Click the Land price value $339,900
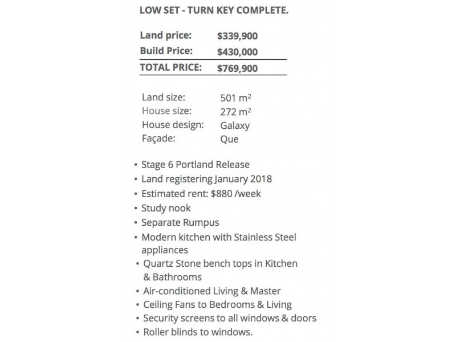The image size is (456, 342). tap(237, 36)
